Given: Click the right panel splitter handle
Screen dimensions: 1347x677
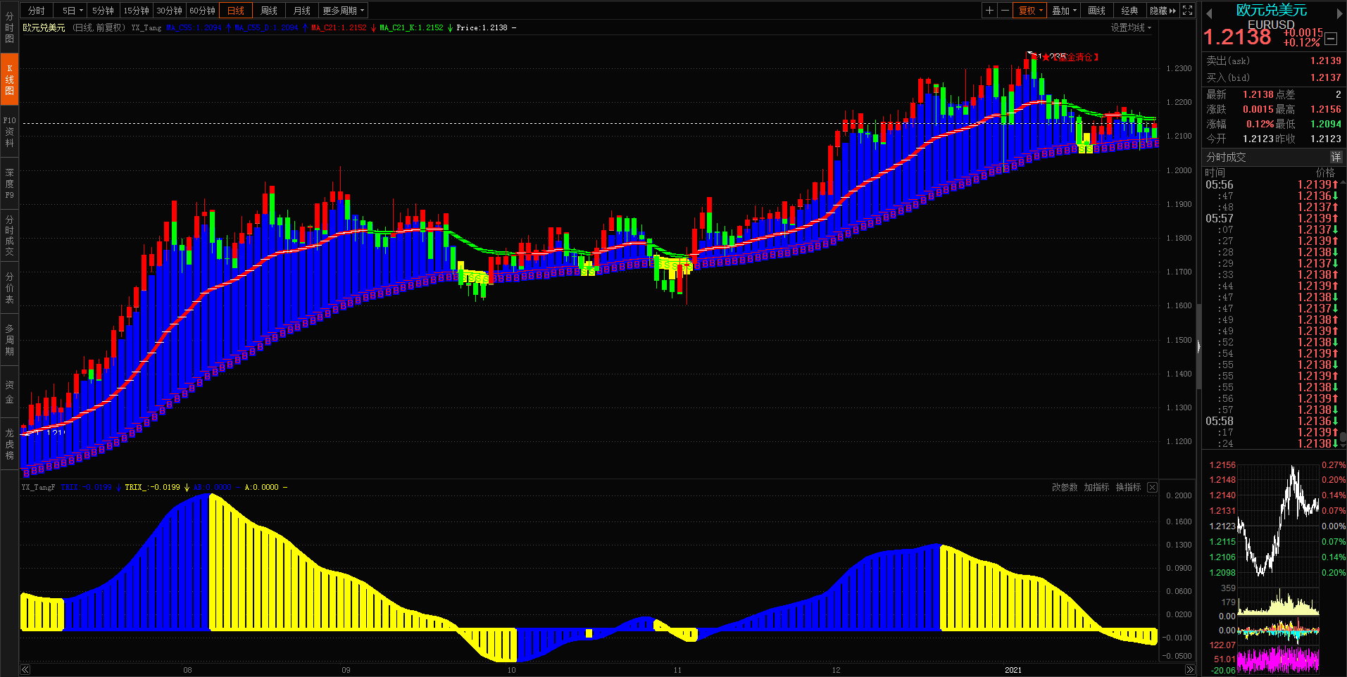Looking at the screenshot, I should 1198,346.
